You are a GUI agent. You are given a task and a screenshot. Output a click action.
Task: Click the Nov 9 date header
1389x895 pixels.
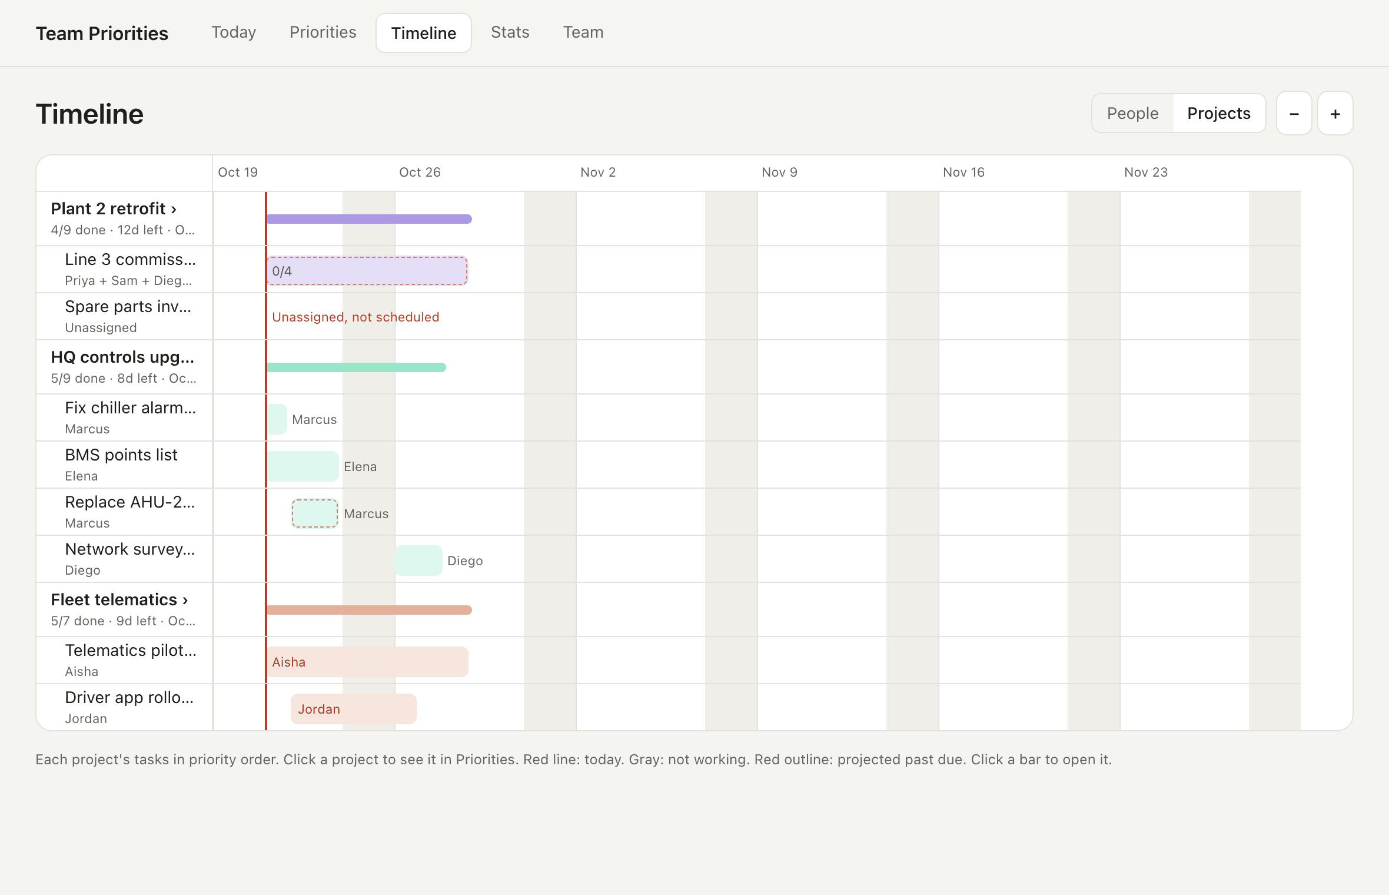click(779, 173)
